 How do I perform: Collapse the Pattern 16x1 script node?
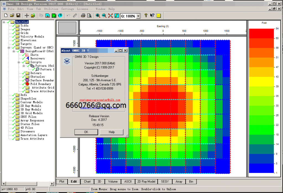point(24,66)
